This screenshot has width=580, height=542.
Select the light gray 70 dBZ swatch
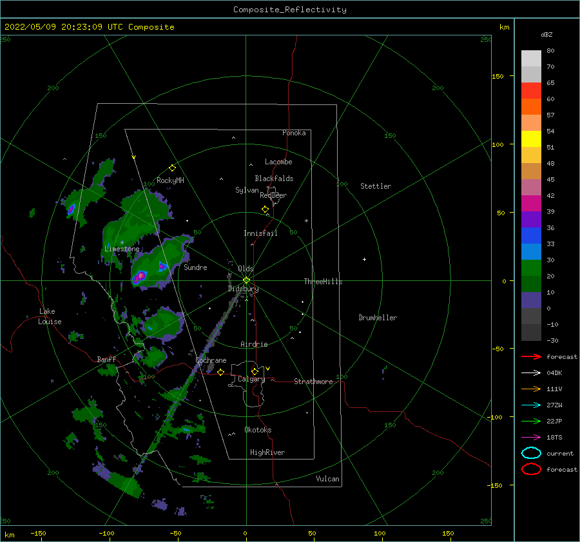531,59
